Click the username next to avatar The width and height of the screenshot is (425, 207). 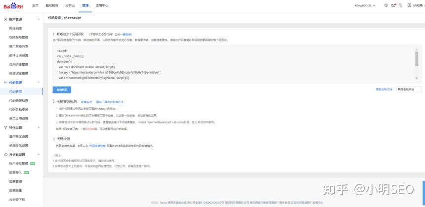coord(418,5)
